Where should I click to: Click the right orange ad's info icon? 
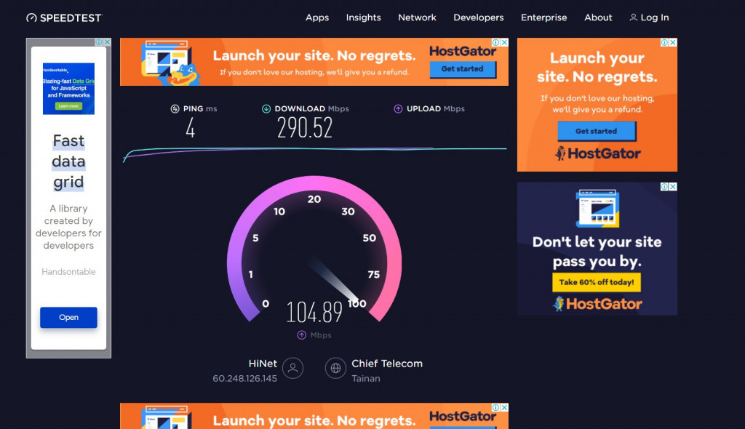(x=664, y=42)
